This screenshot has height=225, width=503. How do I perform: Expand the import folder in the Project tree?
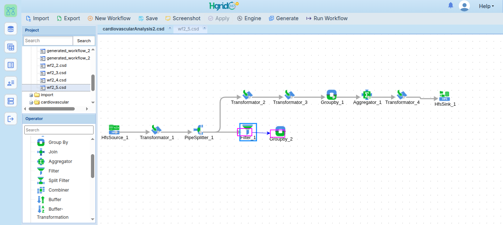(31, 95)
